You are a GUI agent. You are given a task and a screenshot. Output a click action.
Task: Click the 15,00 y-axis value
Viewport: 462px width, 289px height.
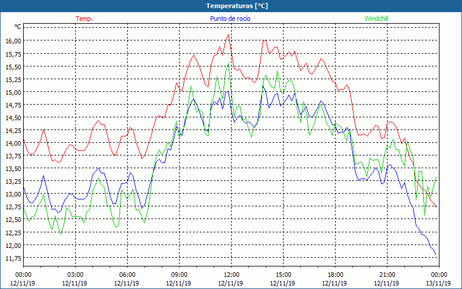[13, 92]
